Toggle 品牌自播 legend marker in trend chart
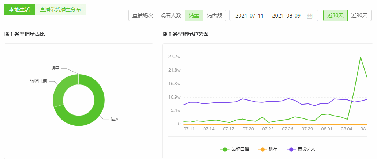The height and width of the screenshot is (159, 377). 225,149
